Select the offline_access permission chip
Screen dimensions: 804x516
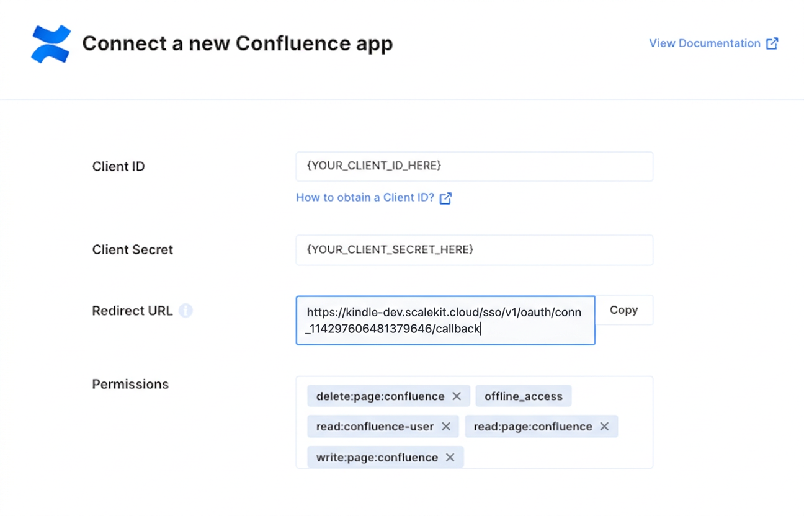point(523,396)
